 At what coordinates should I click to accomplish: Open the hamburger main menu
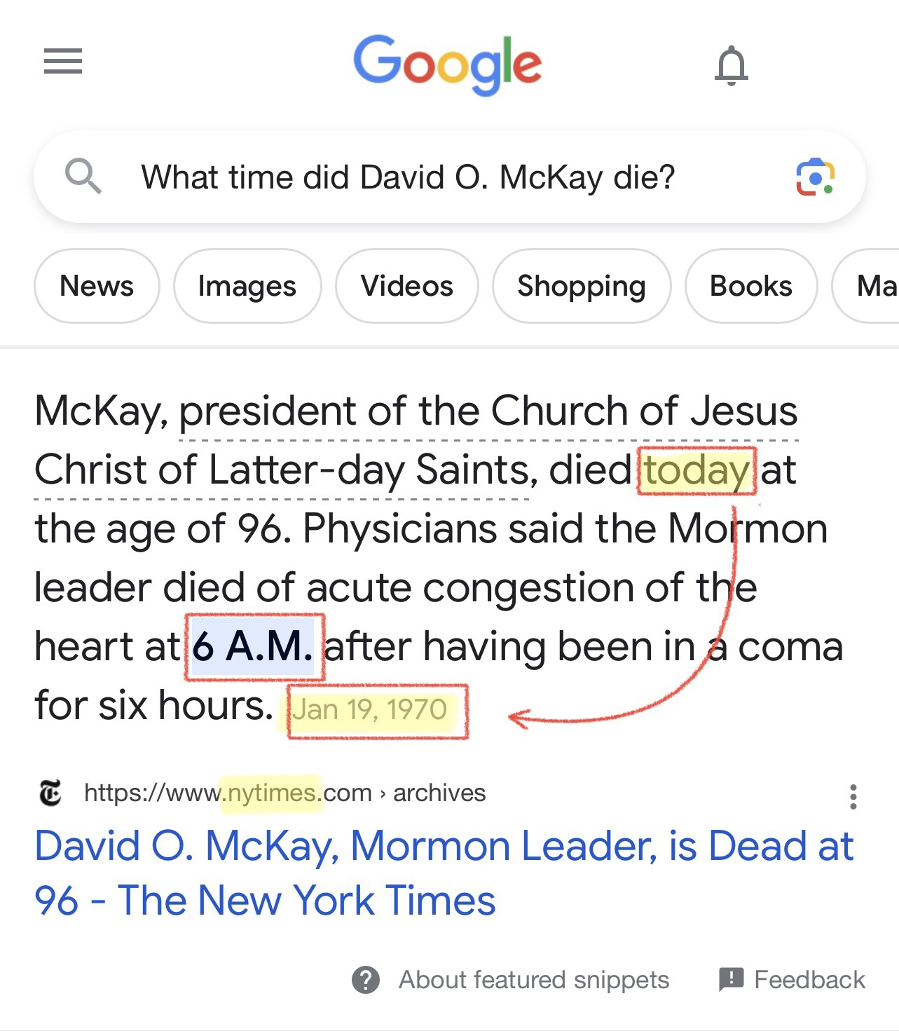coord(63,61)
